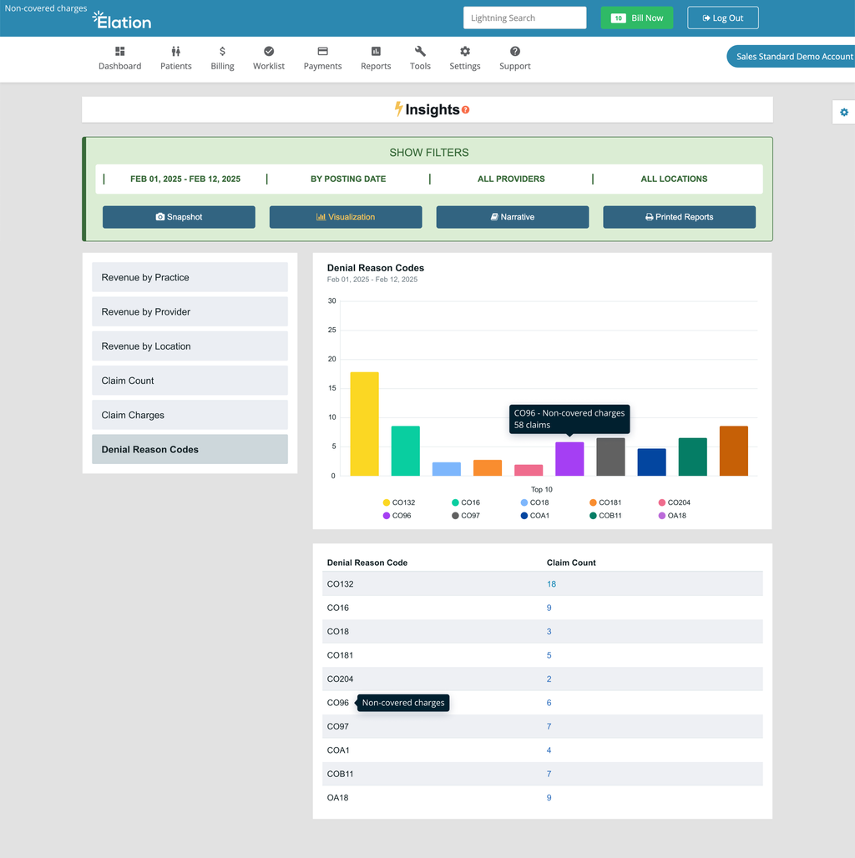
Task: Toggle CO16 legend dot in chart
Action: (x=455, y=502)
